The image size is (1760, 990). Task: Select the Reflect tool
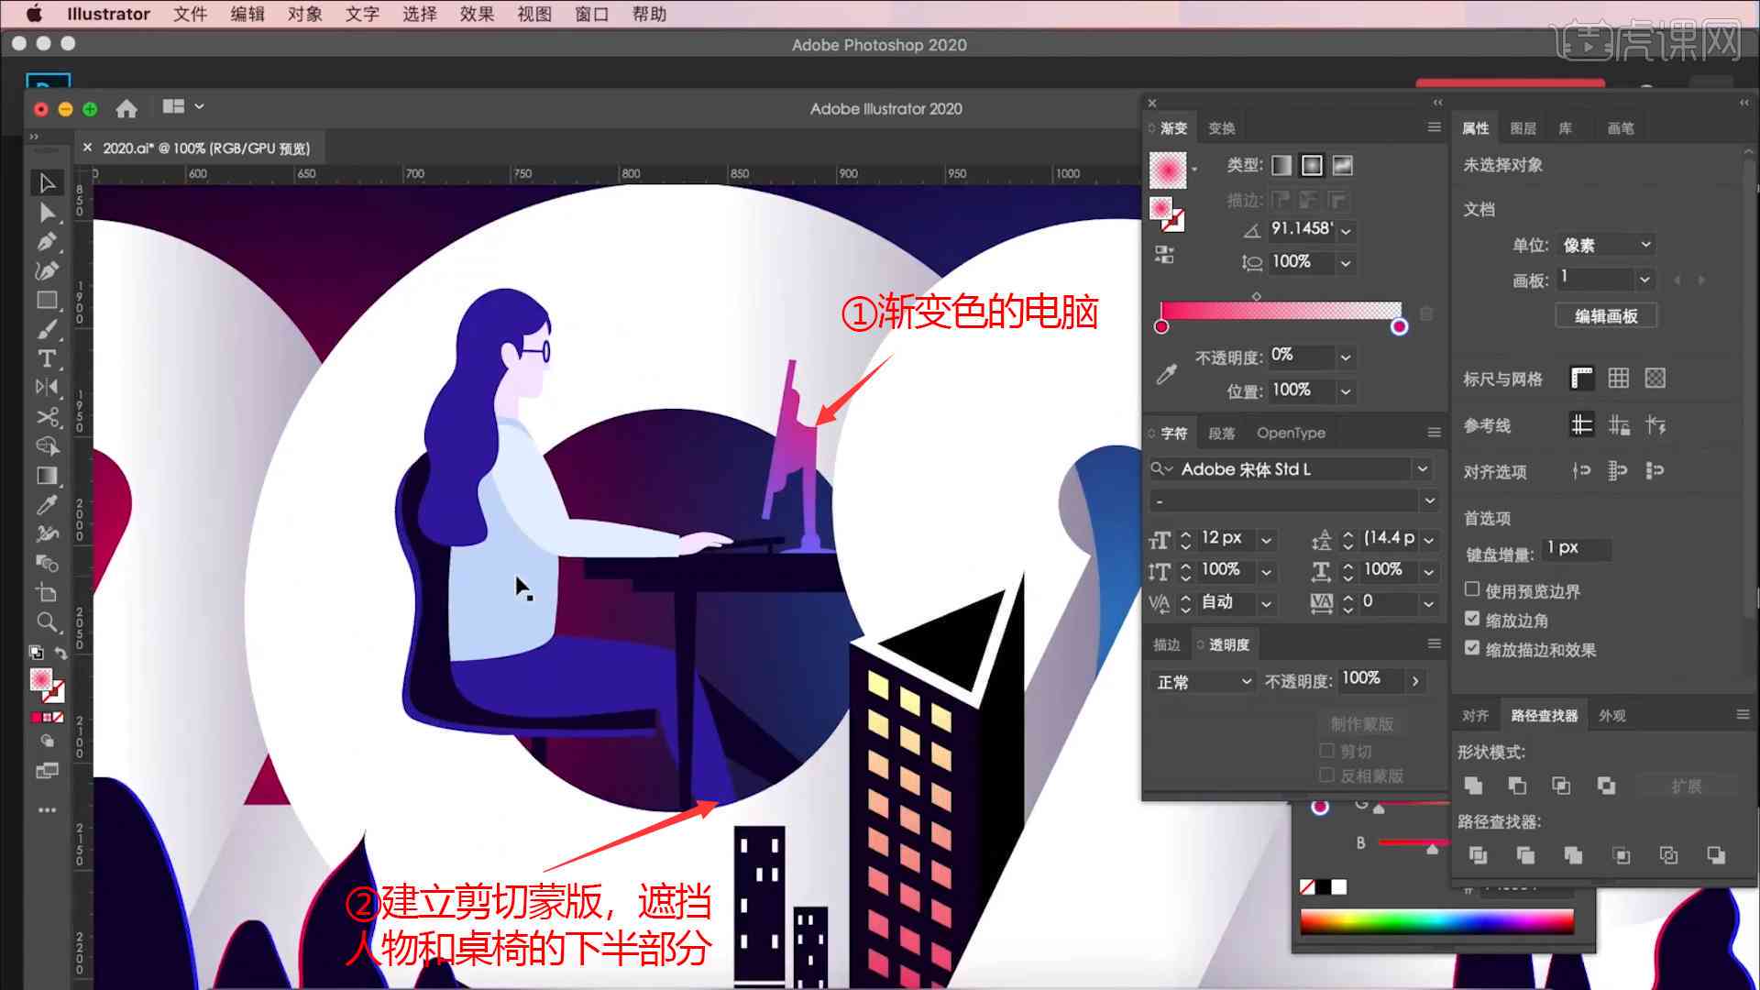click(x=47, y=388)
